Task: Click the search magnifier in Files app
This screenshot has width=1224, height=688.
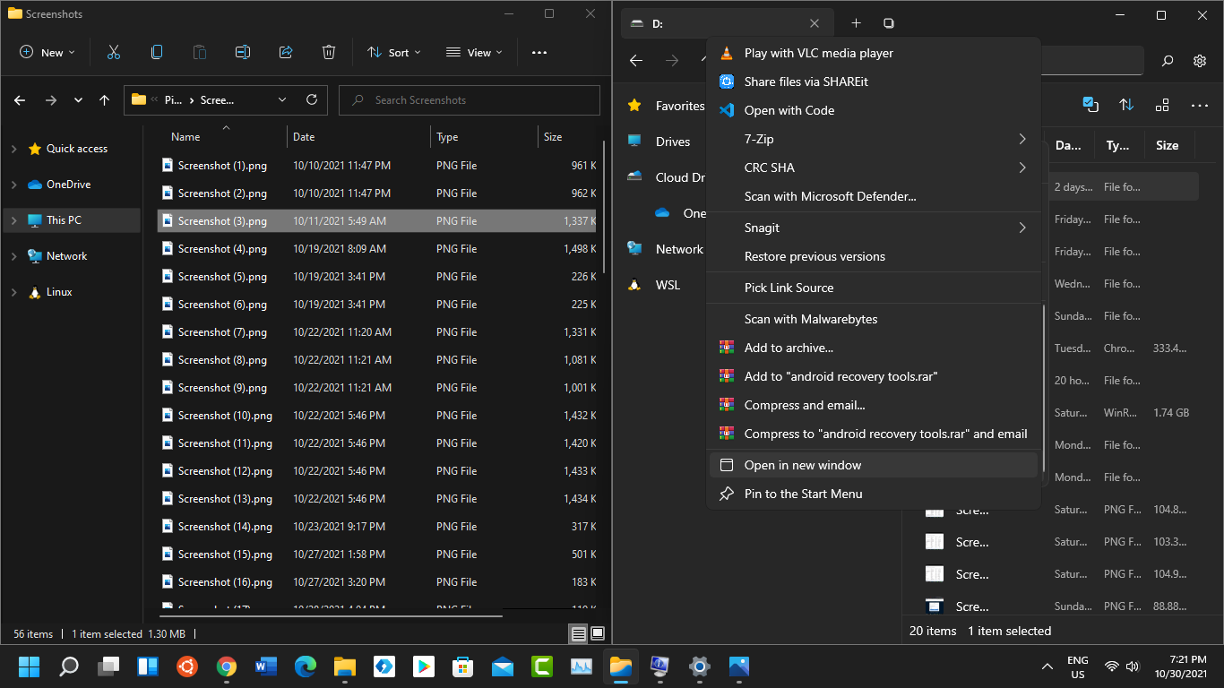Action: [1168, 61]
